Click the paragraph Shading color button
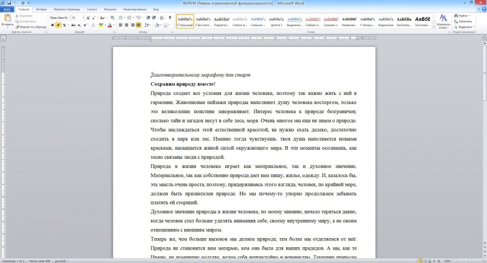487x263 pixels. (157, 25)
